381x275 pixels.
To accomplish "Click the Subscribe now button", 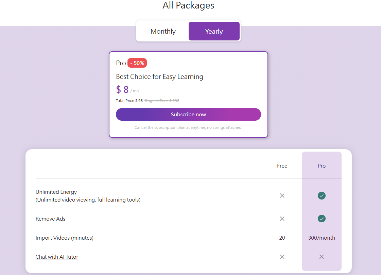I will pyautogui.click(x=188, y=115).
